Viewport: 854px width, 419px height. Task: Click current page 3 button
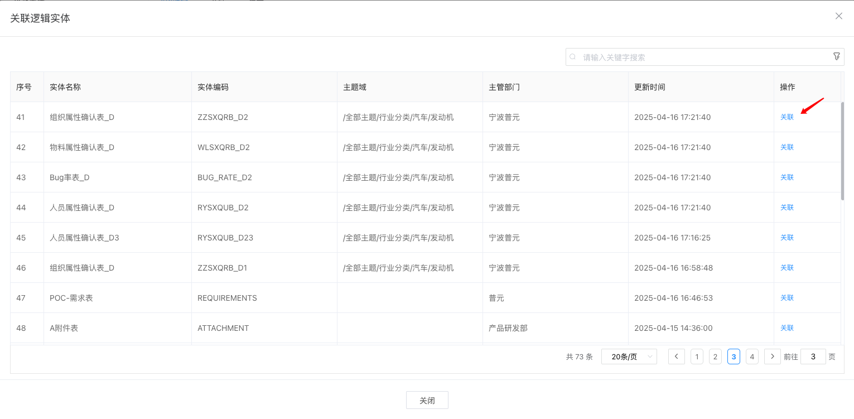734,357
